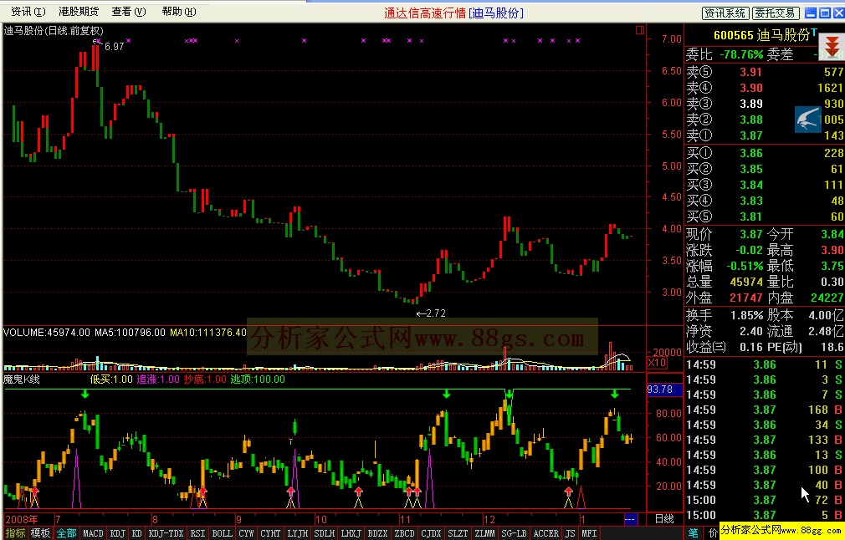Screen dimensions: 845x540
Task: Switch to the 模板 tab
Action: point(40,533)
